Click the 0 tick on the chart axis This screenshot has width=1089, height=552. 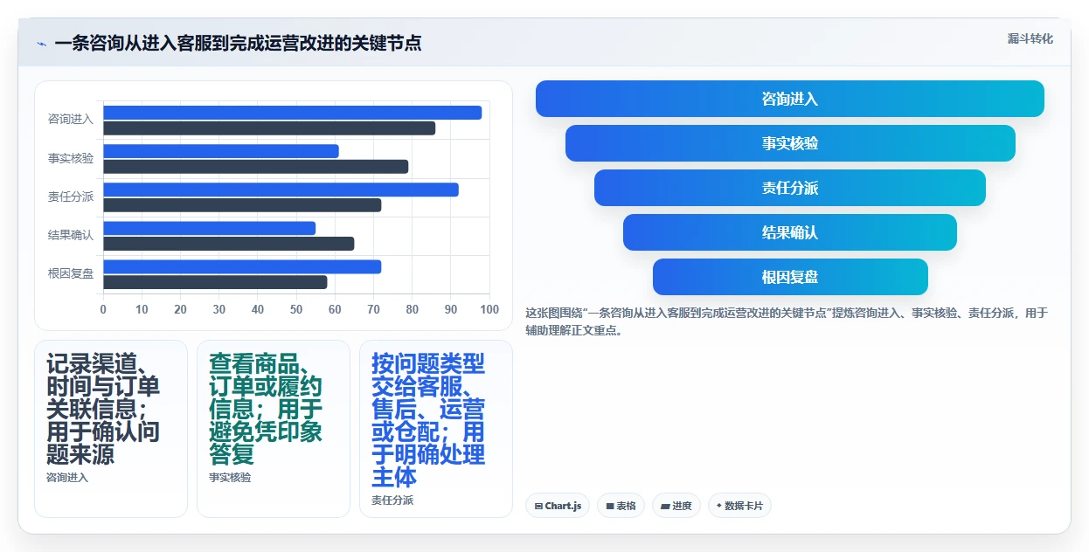tap(103, 309)
